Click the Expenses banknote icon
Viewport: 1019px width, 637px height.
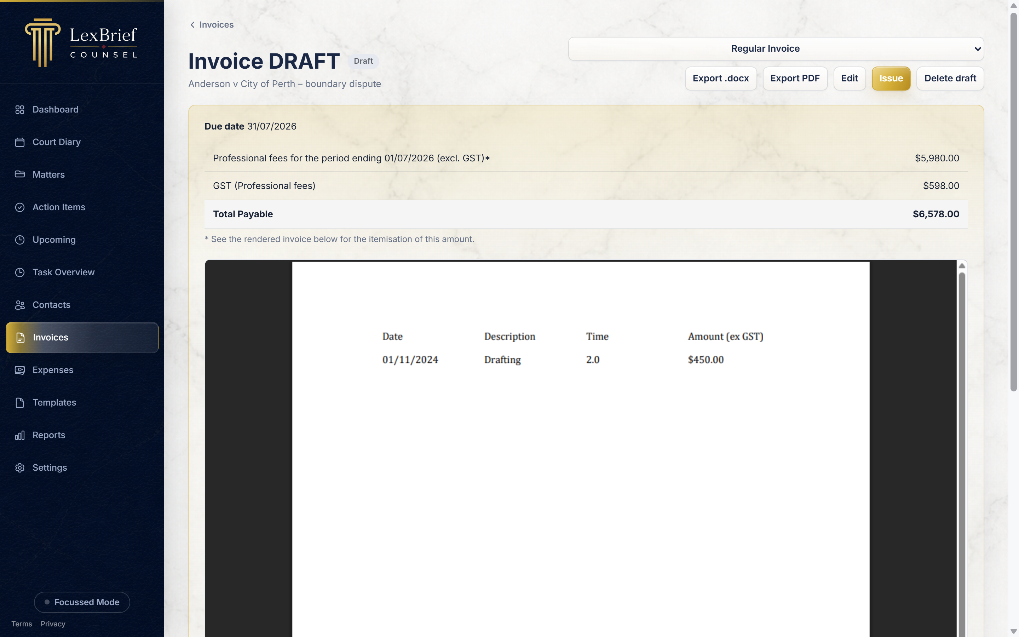point(20,370)
